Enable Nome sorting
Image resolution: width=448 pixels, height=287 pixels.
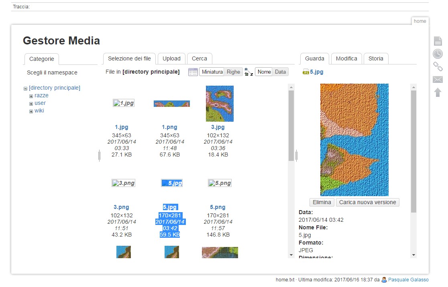pyautogui.click(x=264, y=72)
